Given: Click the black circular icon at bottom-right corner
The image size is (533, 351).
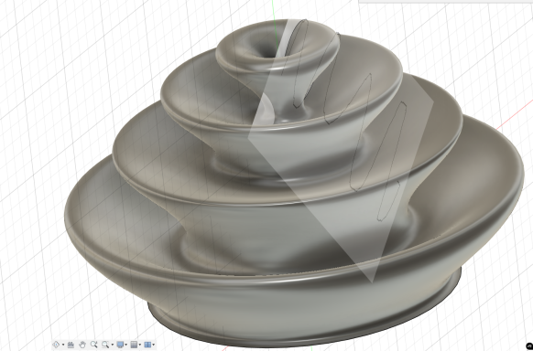Looking at the screenshot, I should click(x=529, y=347).
